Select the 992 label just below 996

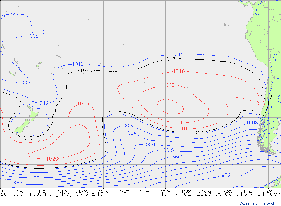click(x=178, y=157)
